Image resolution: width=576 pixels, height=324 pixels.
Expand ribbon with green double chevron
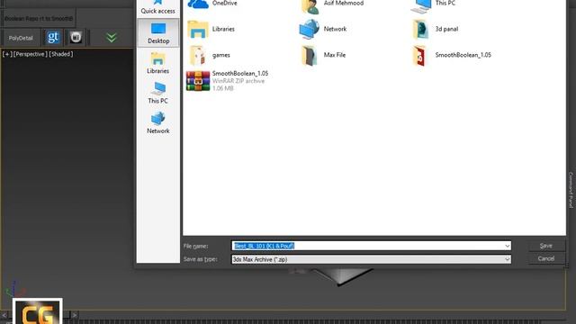[x=112, y=38]
